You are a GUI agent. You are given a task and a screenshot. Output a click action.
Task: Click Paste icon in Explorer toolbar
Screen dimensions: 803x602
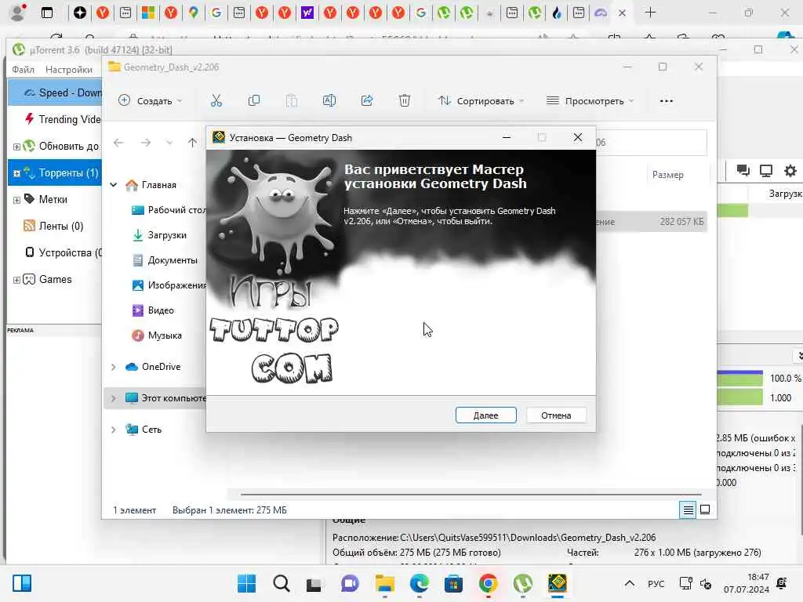pyautogui.click(x=292, y=101)
